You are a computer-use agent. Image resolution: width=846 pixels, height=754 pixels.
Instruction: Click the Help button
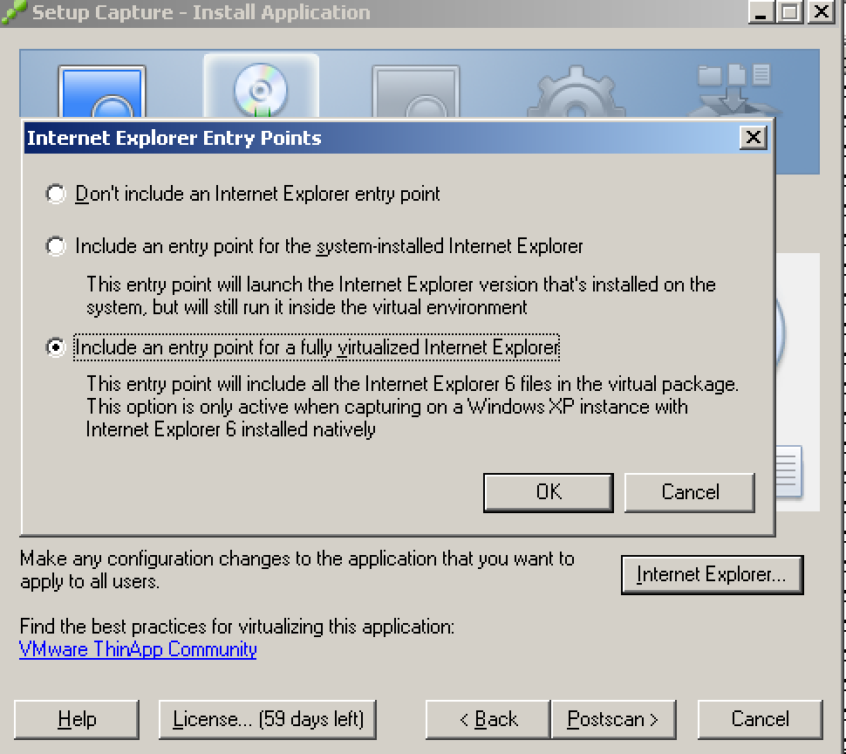(77, 719)
